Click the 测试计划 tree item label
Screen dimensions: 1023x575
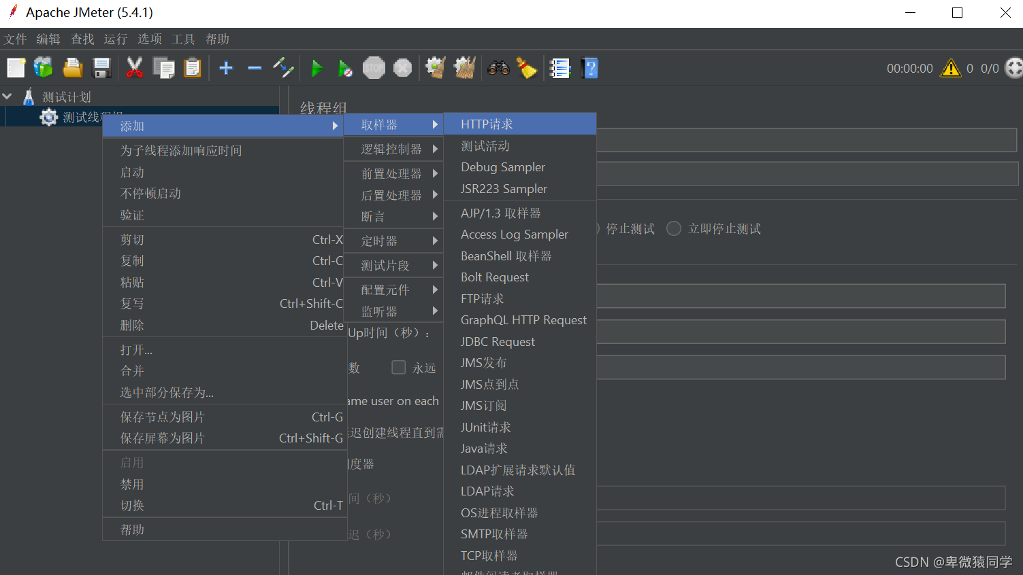(67, 97)
